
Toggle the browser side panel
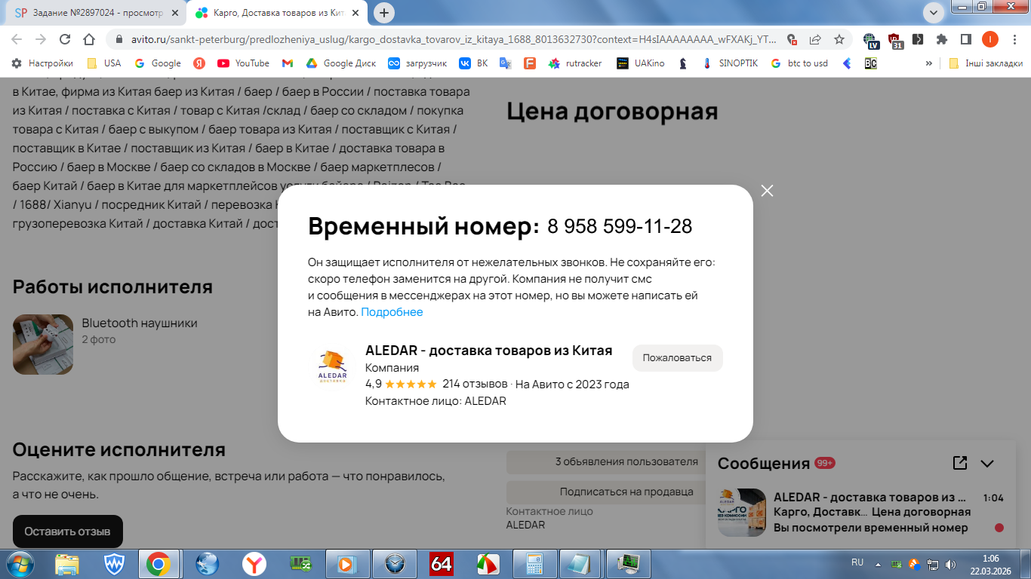[x=965, y=39]
